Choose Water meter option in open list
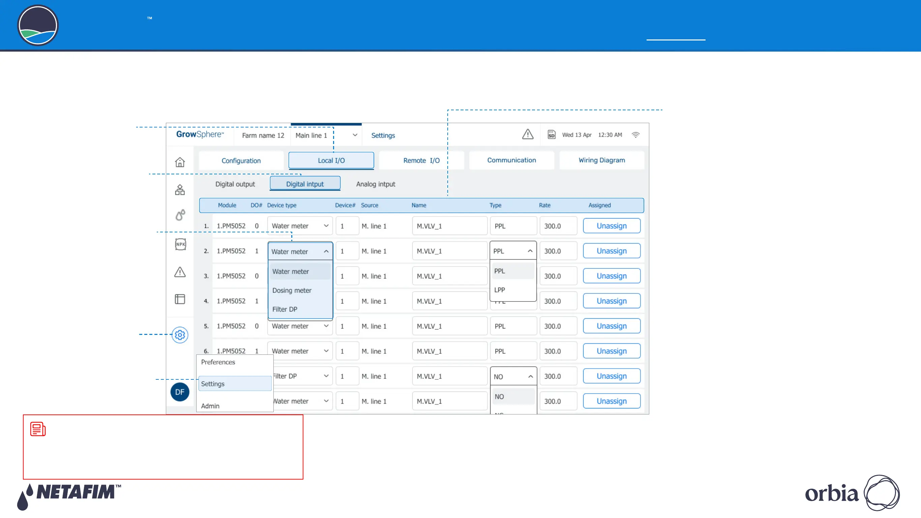This screenshot has width=921, height=518. point(300,271)
